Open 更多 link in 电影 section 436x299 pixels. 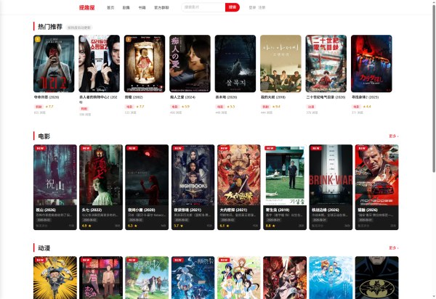[393, 136]
